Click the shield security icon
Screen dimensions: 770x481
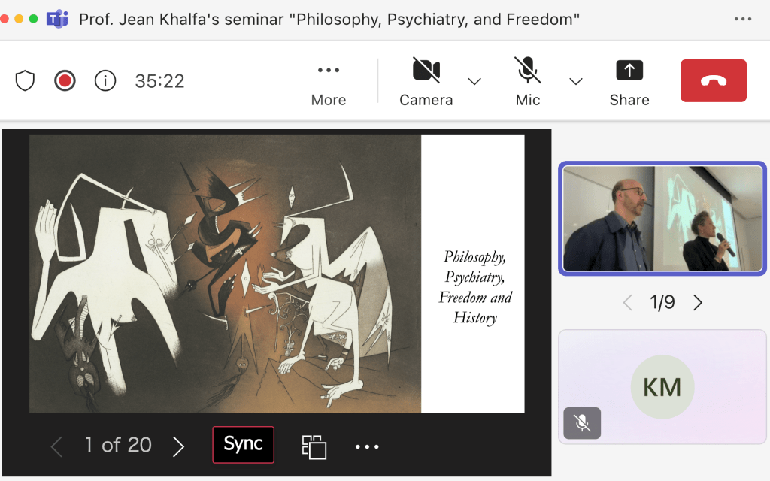(26, 80)
